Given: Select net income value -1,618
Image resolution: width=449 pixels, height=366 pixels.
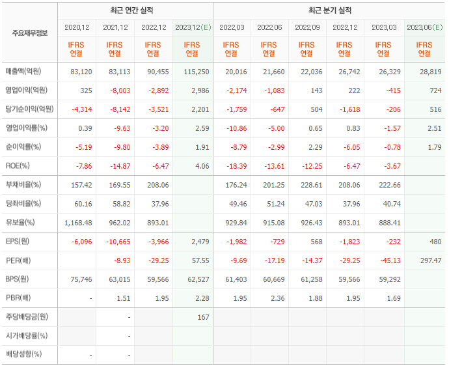Looking at the screenshot, I should point(350,109).
